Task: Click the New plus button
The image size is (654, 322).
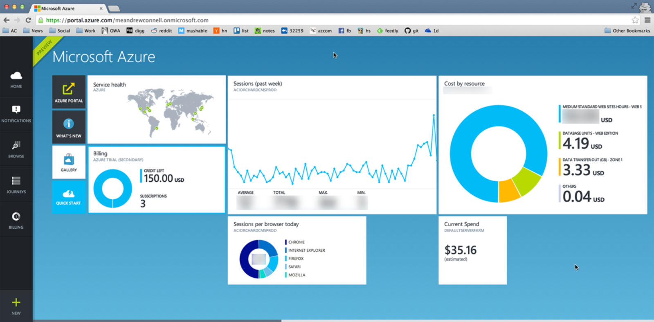Action: coord(16,306)
